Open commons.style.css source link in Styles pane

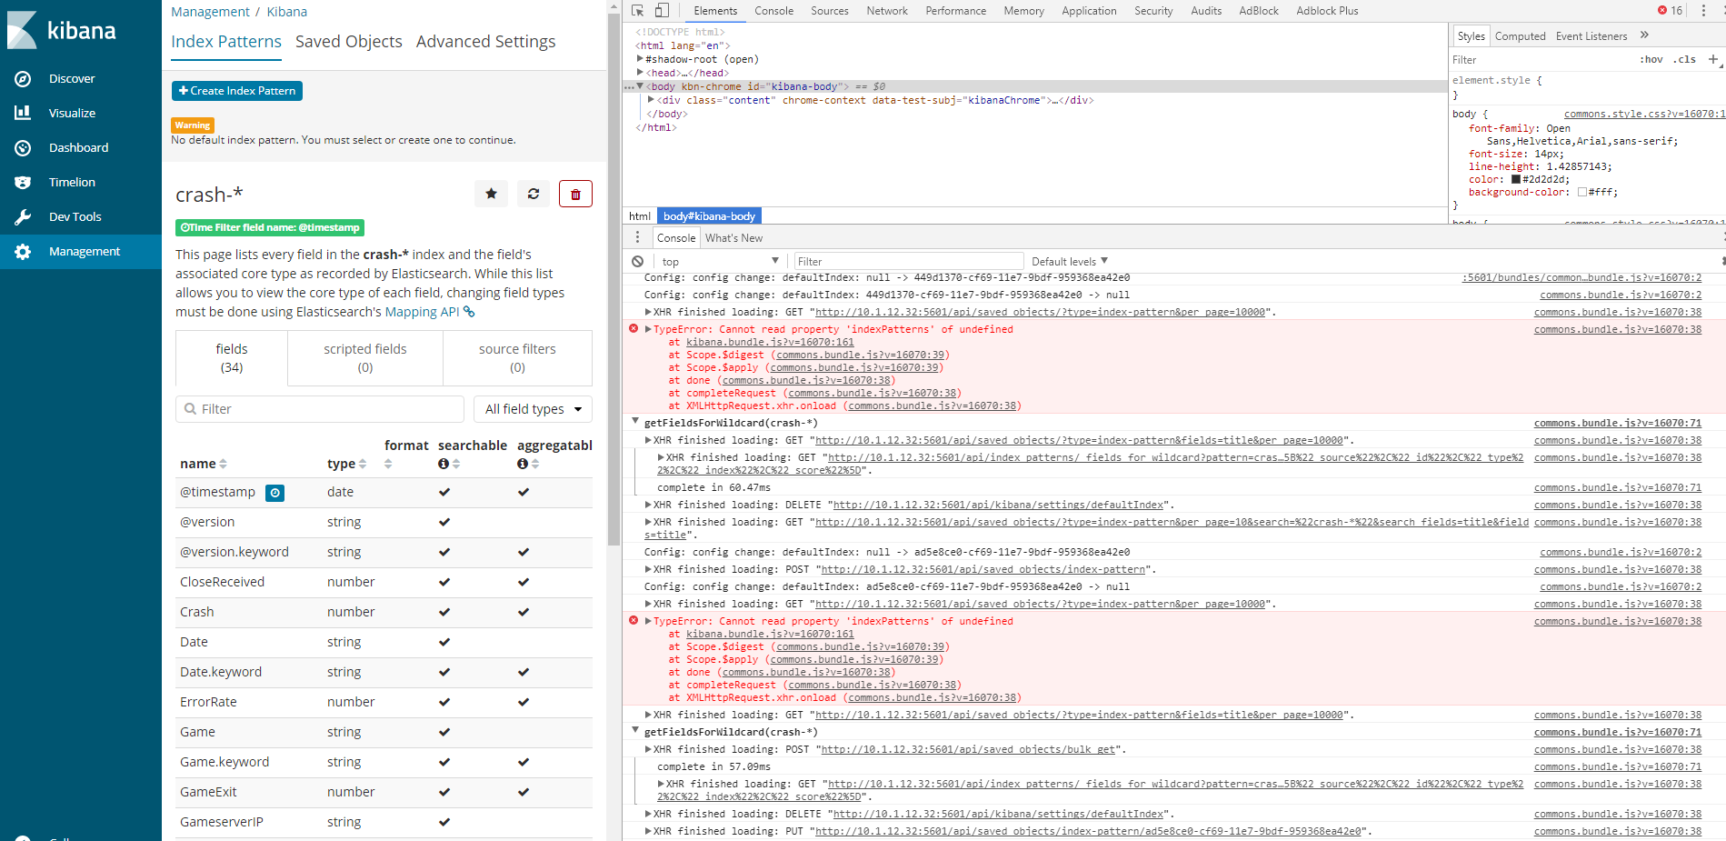[1643, 114]
